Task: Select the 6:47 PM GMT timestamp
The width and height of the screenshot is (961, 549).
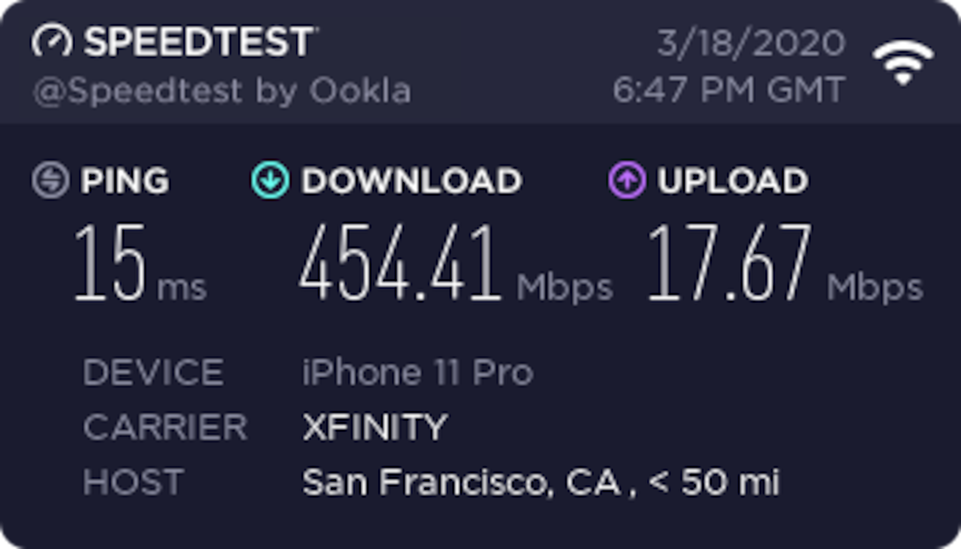Action: tap(729, 90)
